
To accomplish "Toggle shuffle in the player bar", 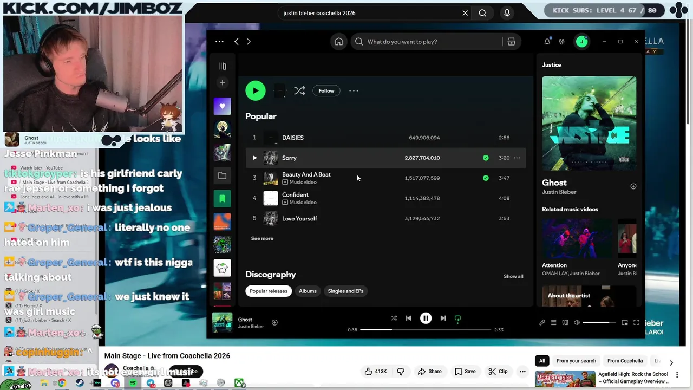I will 394,318.
